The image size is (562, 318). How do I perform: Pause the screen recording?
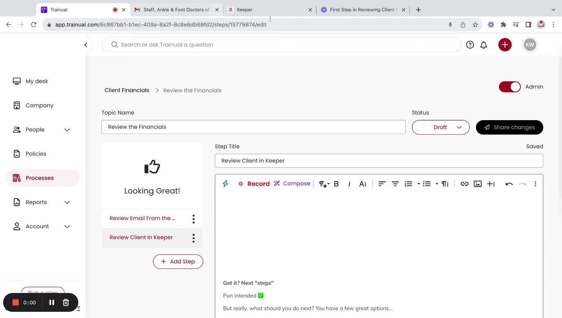pos(51,302)
